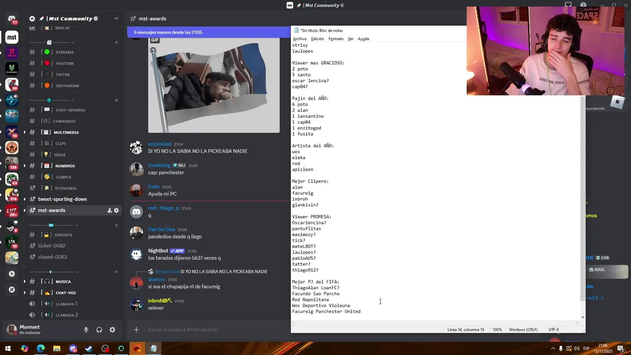Open server icon with 128 badge
Screen dimensions: 631x355
(x=12, y=163)
